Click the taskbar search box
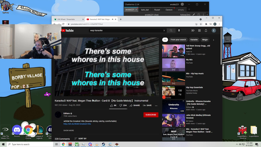Viewport: 261px width, 147px height. point(30,144)
